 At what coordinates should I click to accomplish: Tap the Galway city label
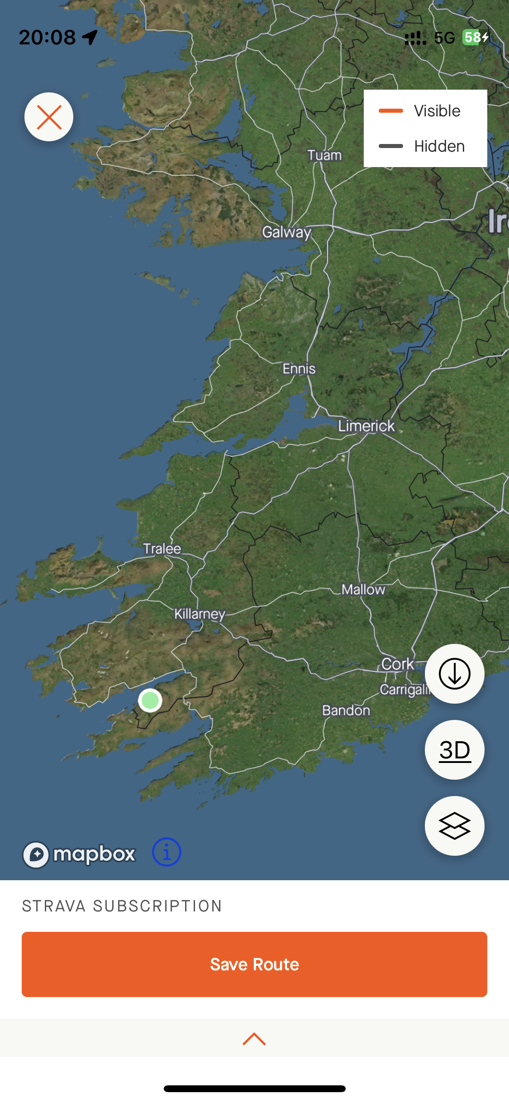(287, 232)
